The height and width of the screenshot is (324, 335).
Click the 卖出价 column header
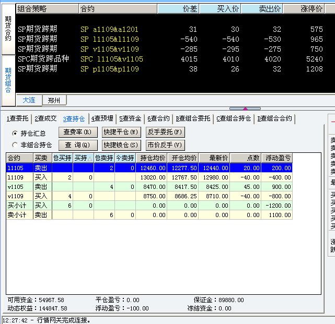click(x=262, y=9)
